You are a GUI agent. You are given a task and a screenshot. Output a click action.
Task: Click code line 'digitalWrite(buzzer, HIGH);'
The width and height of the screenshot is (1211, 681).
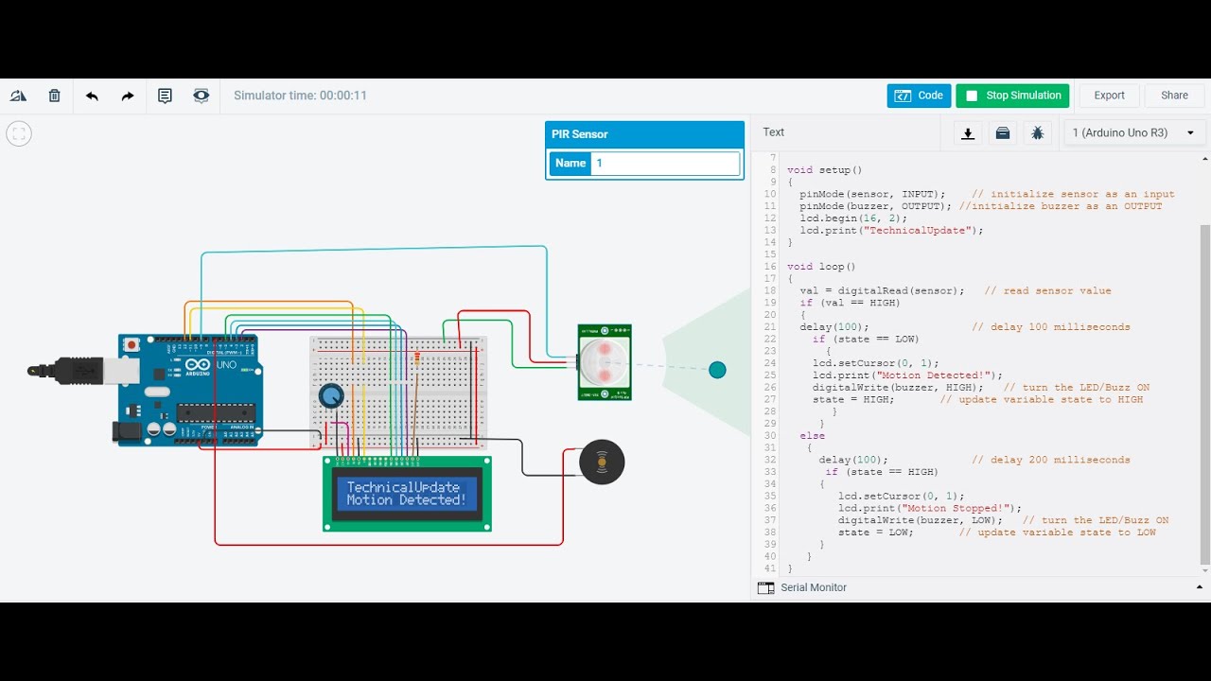[898, 388]
